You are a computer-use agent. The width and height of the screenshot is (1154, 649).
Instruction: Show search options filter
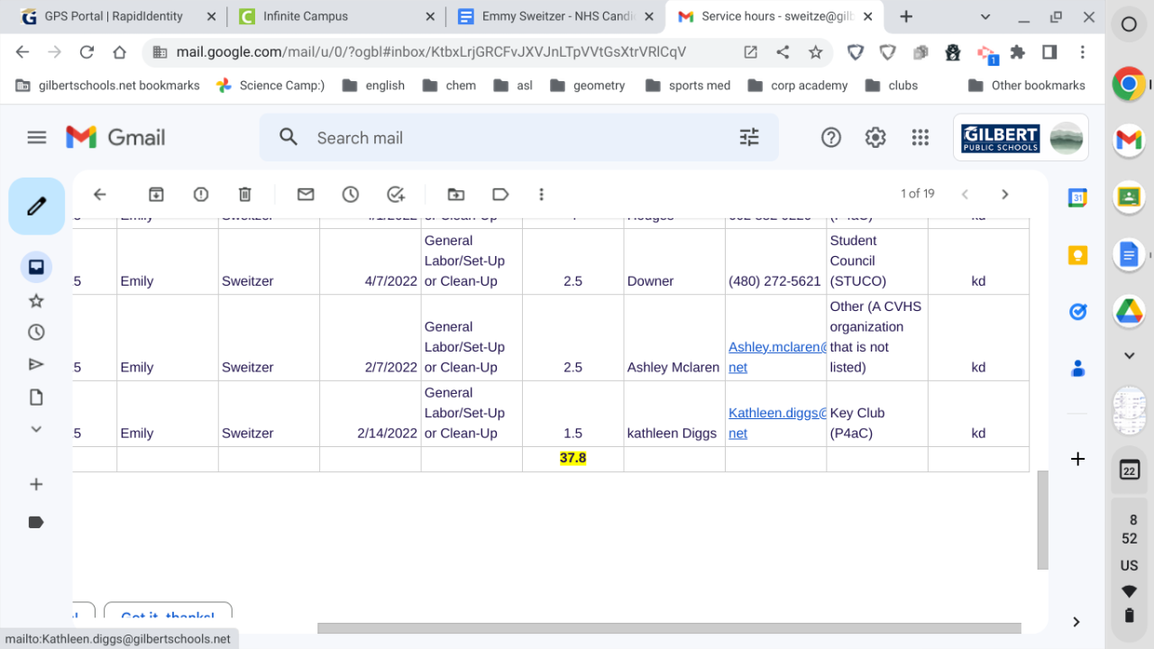[749, 137]
